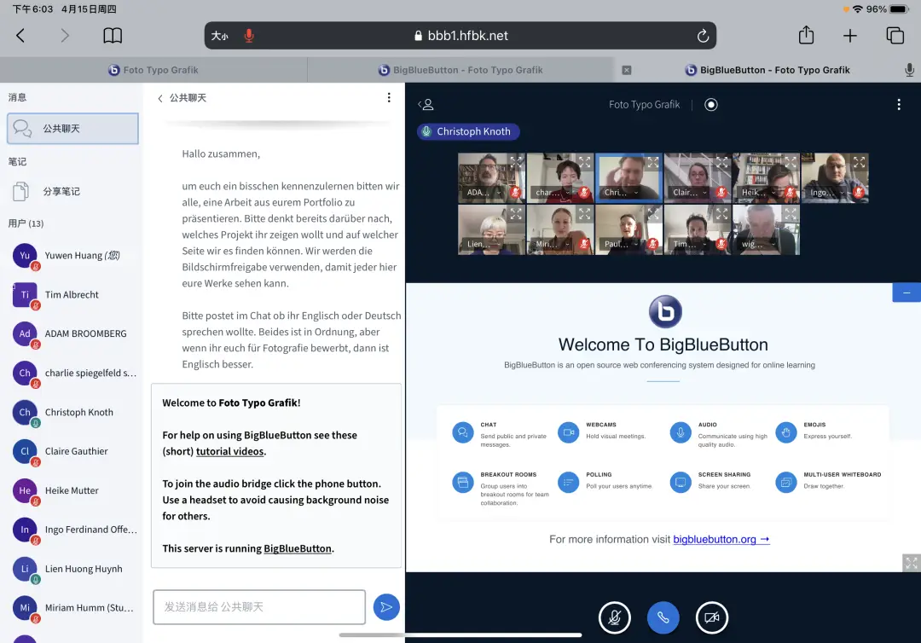Fullscreen the Chri... webcam
The image size is (921, 643).
click(x=653, y=163)
